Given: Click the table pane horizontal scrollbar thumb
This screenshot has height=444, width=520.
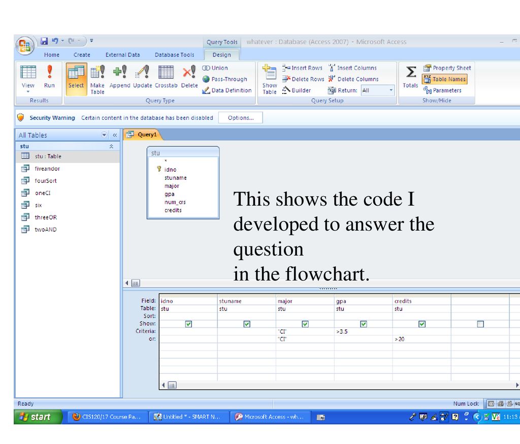Looking at the screenshot, I should [x=136, y=283].
